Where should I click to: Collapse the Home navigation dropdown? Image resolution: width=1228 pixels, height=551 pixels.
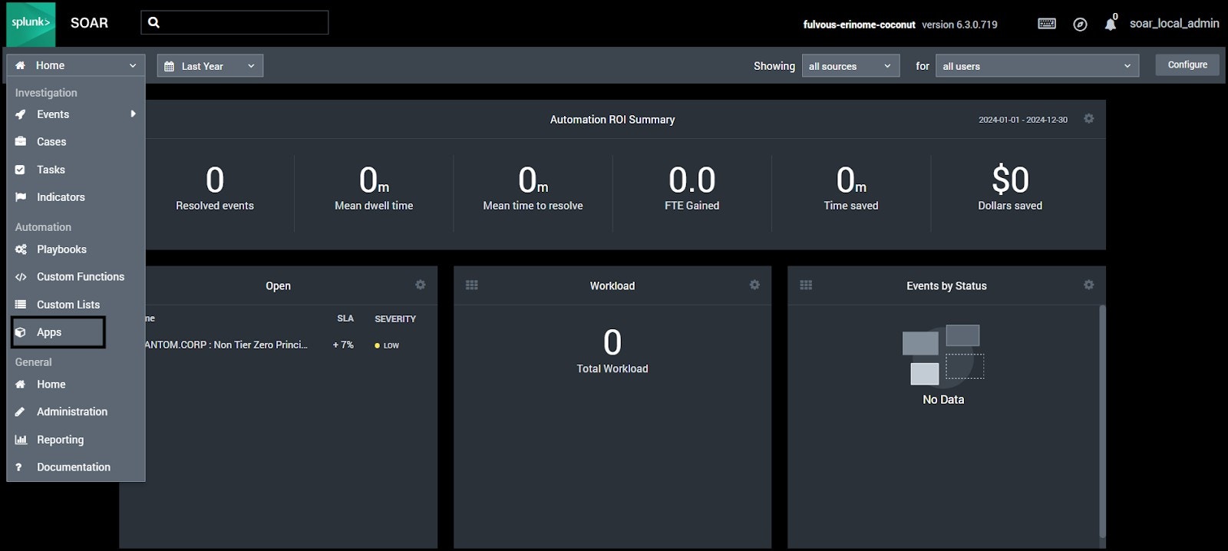(x=76, y=65)
